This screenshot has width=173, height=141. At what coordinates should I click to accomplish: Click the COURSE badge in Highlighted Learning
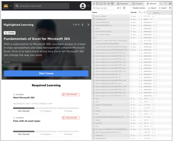[10, 33]
